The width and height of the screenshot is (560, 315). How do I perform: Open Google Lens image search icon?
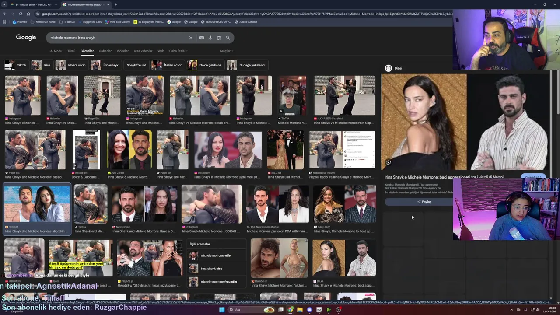[219, 38]
